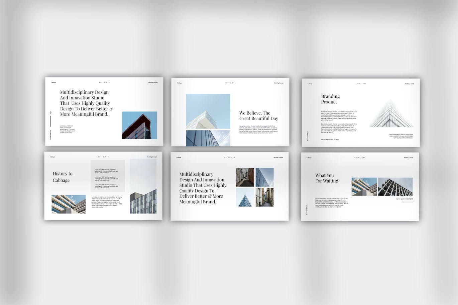This screenshot has height=305, width=458.
Task: Select the red-brown building photo on first slide
Action: (139, 125)
